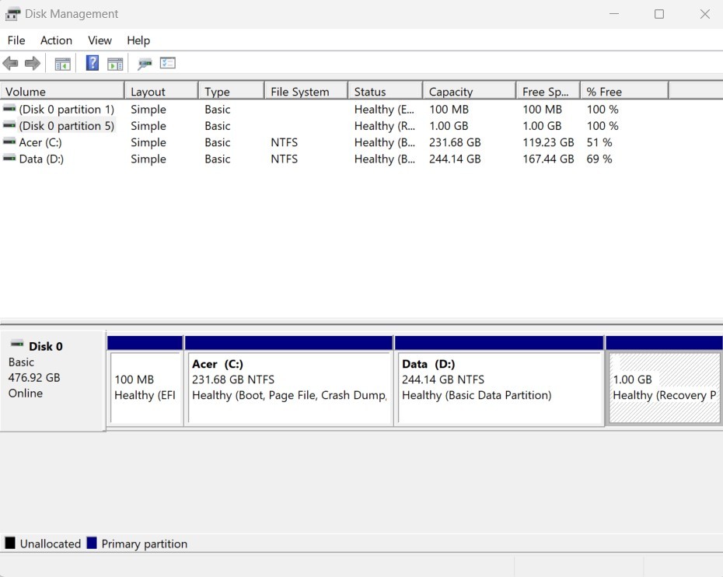
Task: Click the Settings checklist toolbar icon
Action: tap(168, 63)
